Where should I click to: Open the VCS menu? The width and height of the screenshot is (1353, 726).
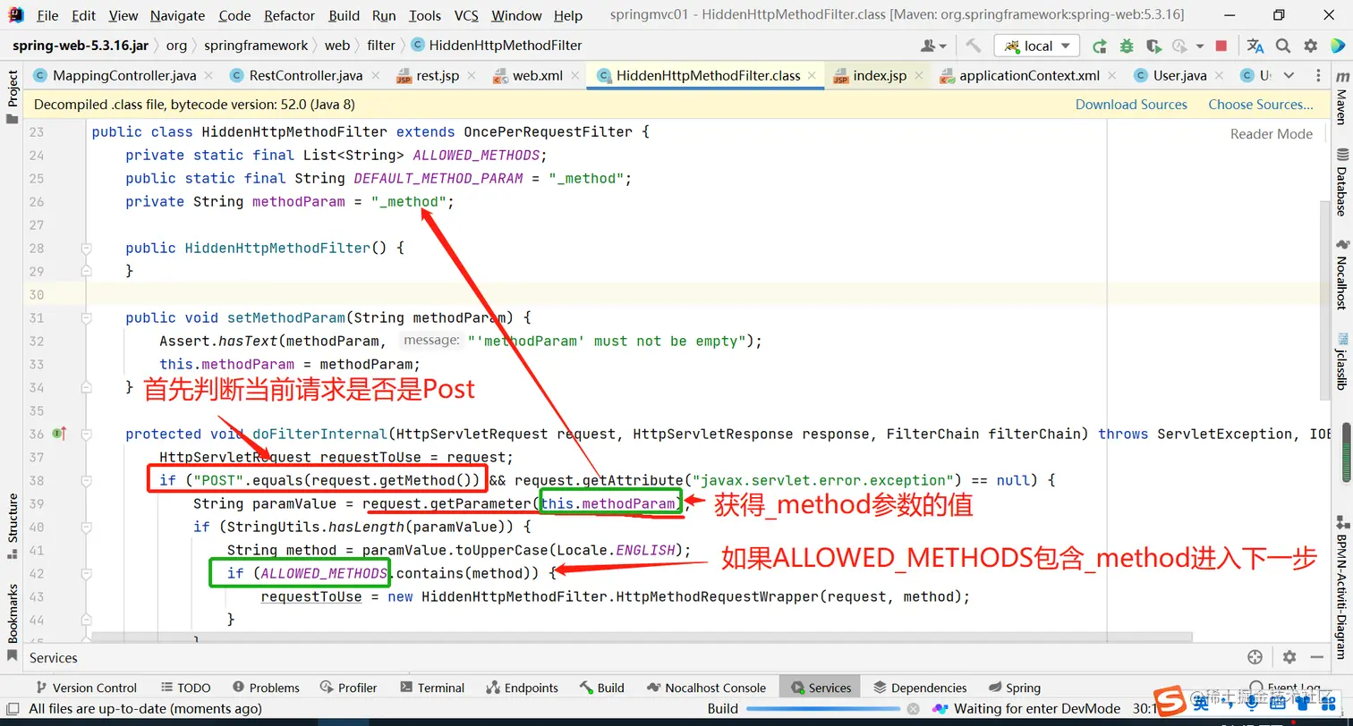[466, 15]
